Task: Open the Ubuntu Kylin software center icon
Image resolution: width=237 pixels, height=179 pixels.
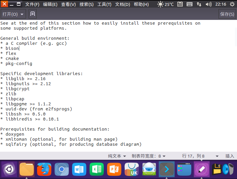Action: tap(132, 169)
